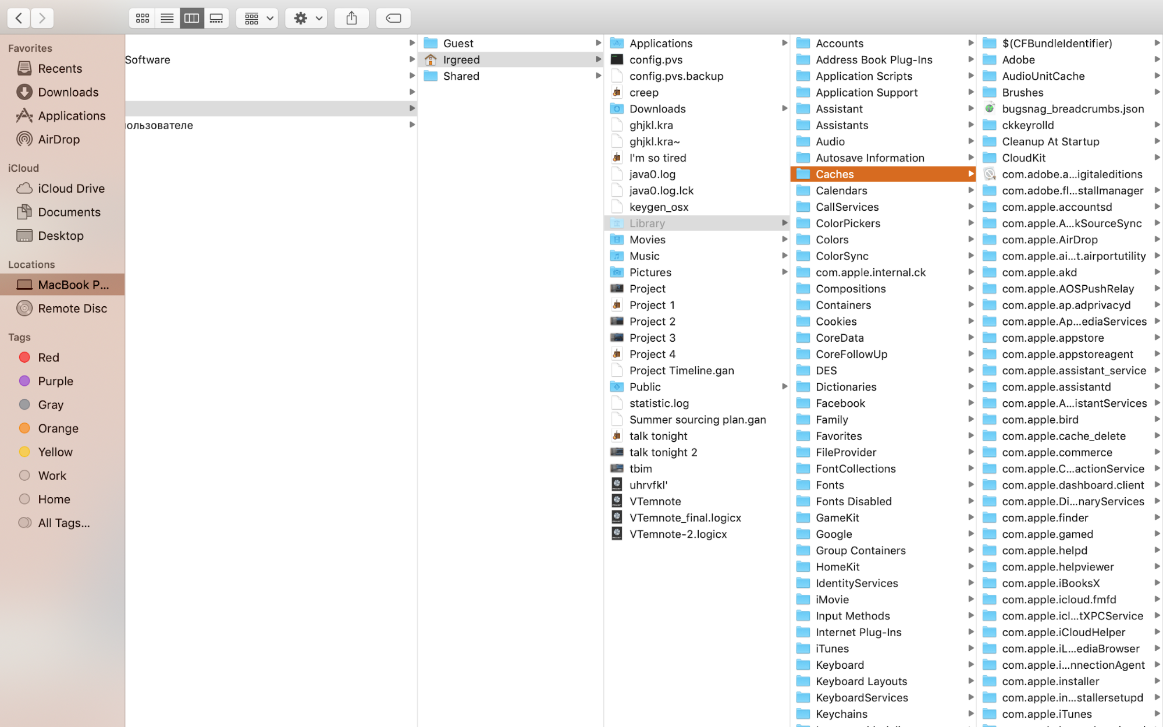Show All Tags in the sidebar

62,523
